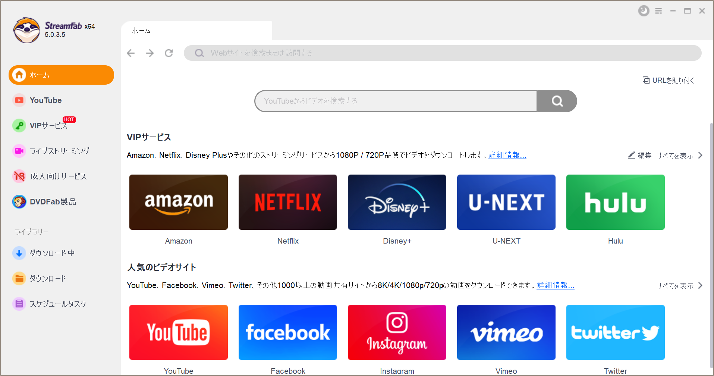Click the 人気のビデオサイト section heading
The image size is (714, 376).
point(161,267)
